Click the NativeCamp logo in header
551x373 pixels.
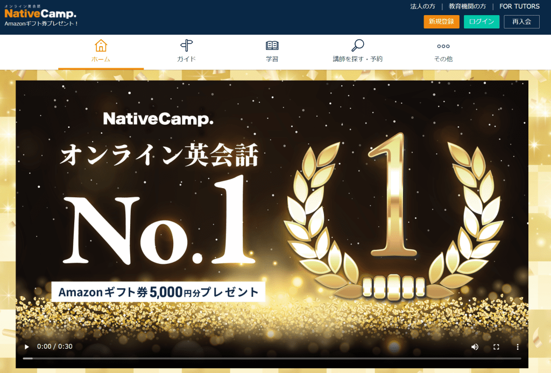pyautogui.click(x=40, y=13)
